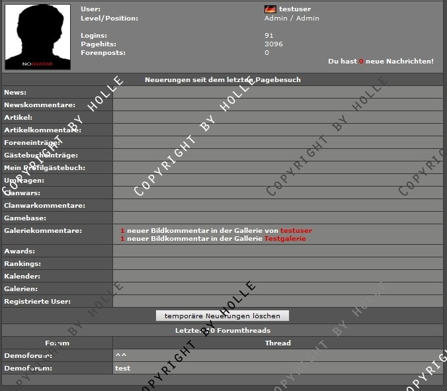The height and width of the screenshot is (391, 447).
Task: Open testuser link in Galeriekommentare row
Action: coord(296,231)
